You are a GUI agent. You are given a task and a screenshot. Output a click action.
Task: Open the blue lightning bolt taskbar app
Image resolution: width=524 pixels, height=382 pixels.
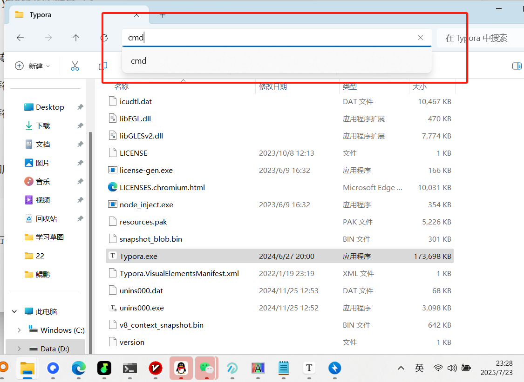point(334,368)
